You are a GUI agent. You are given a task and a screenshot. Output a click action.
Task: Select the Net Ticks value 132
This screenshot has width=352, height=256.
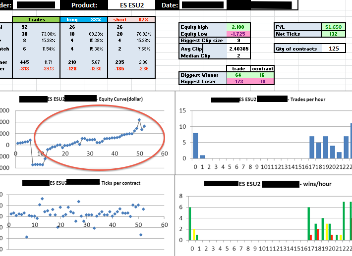coord(334,34)
